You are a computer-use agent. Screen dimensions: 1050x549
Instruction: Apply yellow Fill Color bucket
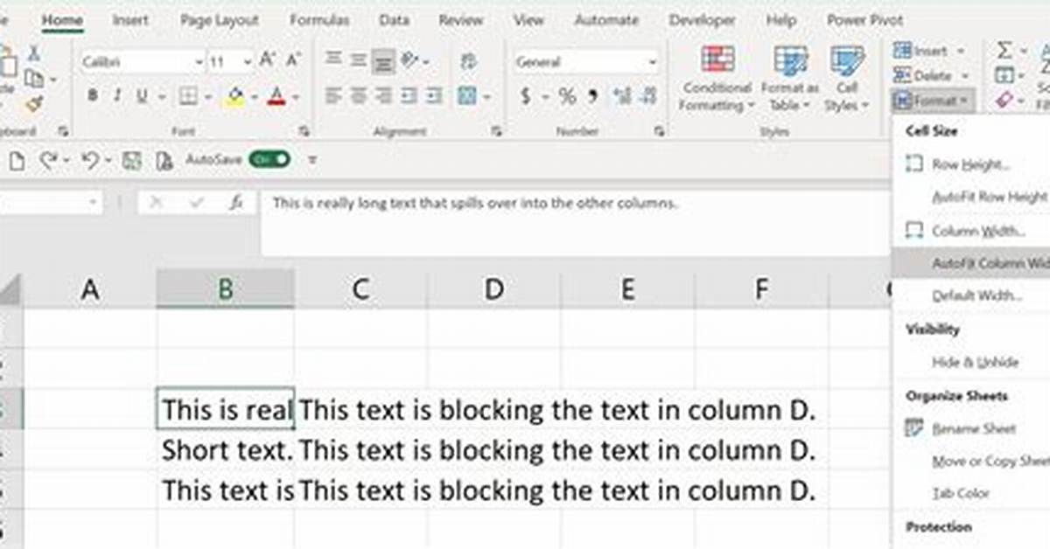pos(234,96)
